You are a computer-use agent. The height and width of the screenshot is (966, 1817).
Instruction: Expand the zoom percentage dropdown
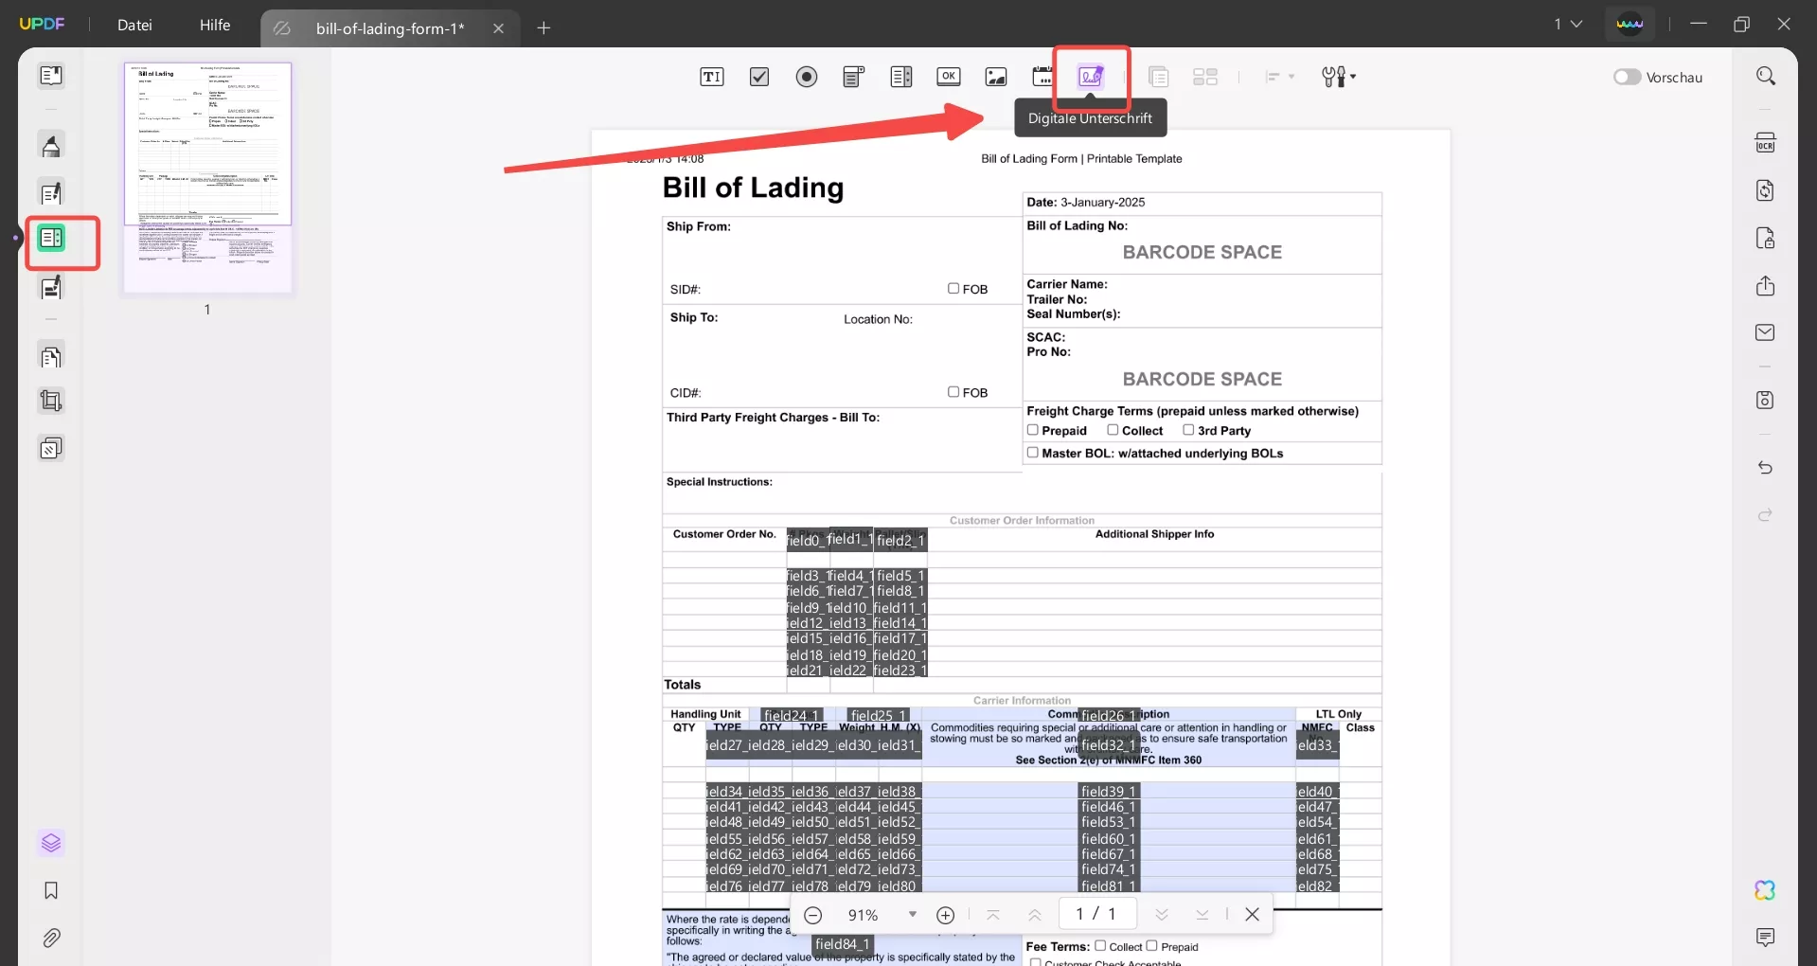pos(912,915)
